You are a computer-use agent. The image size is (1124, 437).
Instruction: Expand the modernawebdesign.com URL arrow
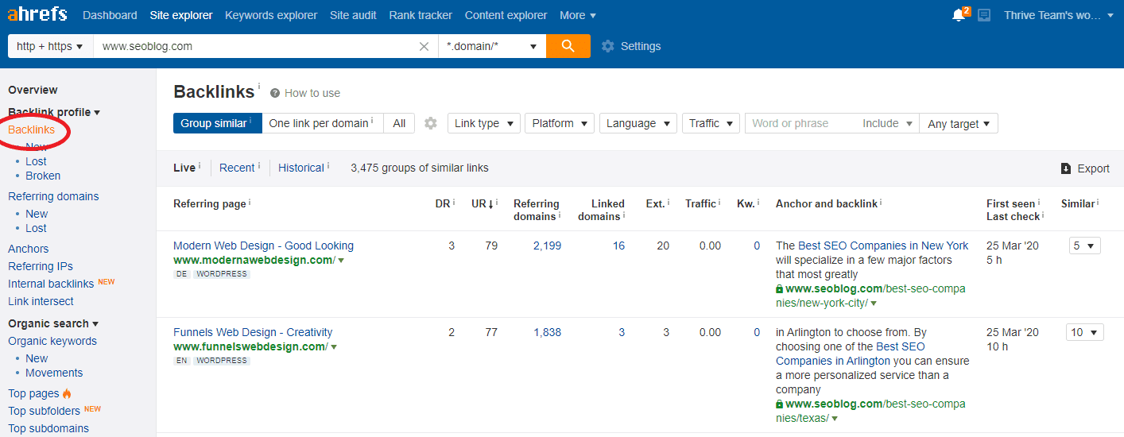[341, 261]
